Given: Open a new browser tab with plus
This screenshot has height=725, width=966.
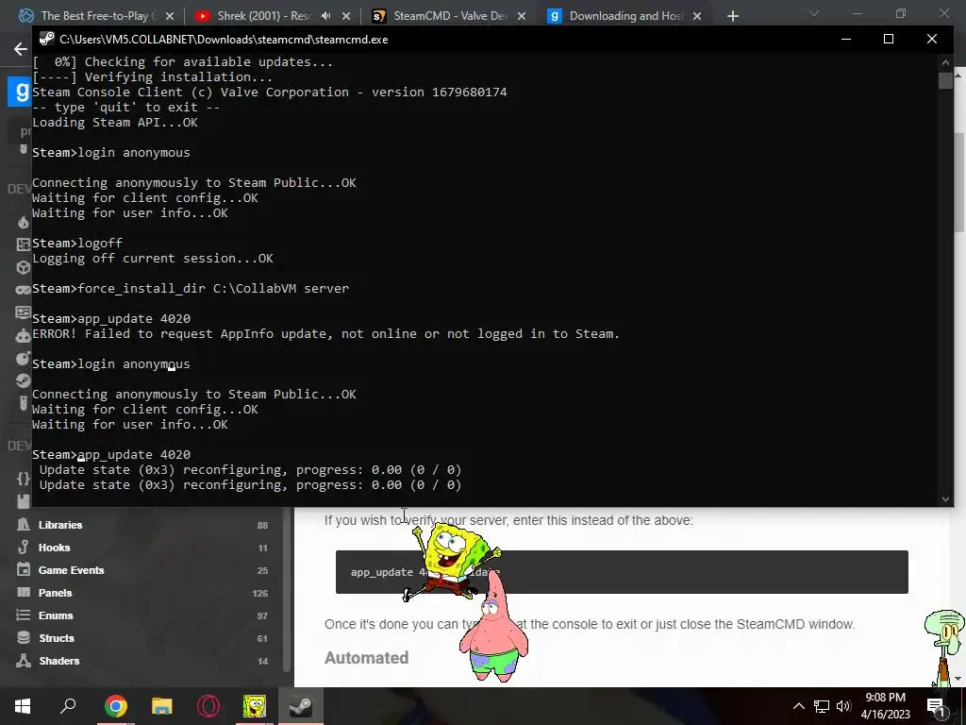Looking at the screenshot, I should (x=732, y=16).
